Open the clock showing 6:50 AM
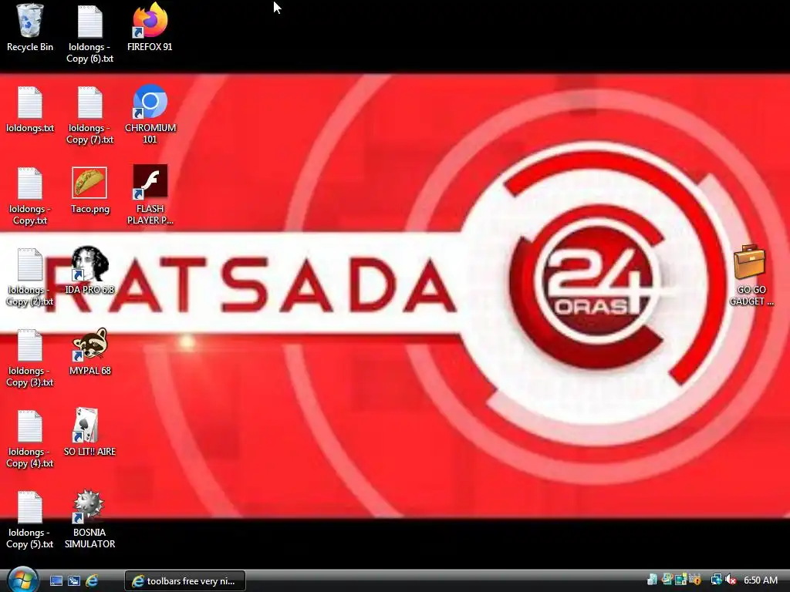Screen dimensions: 790x592 point(761,580)
